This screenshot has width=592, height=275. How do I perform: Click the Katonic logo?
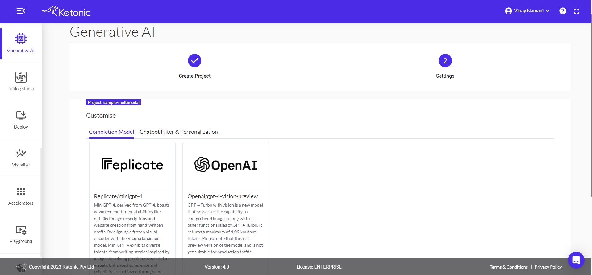[66, 11]
